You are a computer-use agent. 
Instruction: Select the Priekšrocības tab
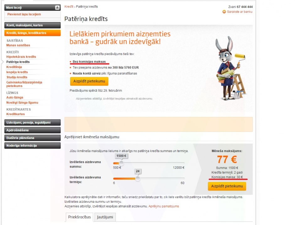pyautogui.click(x=79, y=217)
